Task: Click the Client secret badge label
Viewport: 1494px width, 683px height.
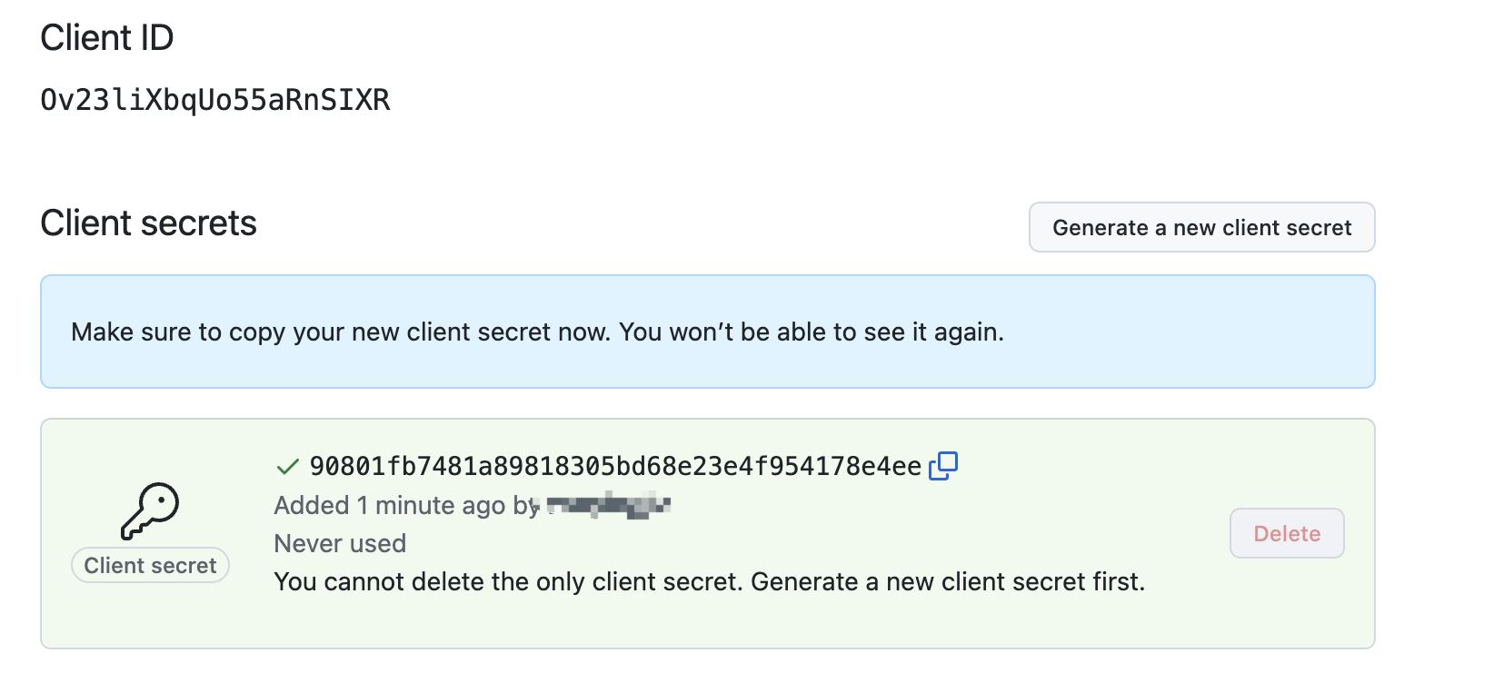Action: (x=150, y=565)
